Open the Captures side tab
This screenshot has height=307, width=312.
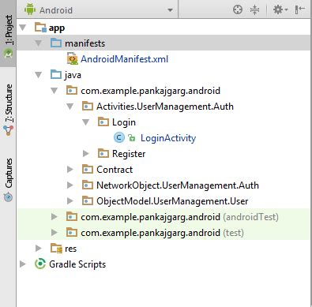(x=8, y=180)
